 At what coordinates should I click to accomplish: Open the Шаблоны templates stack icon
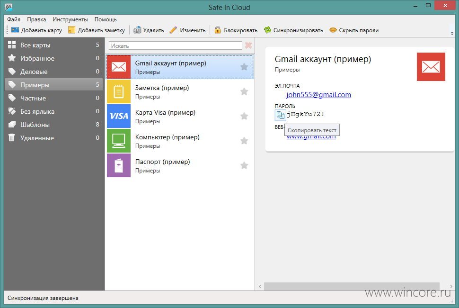pyautogui.click(x=12, y=125)
